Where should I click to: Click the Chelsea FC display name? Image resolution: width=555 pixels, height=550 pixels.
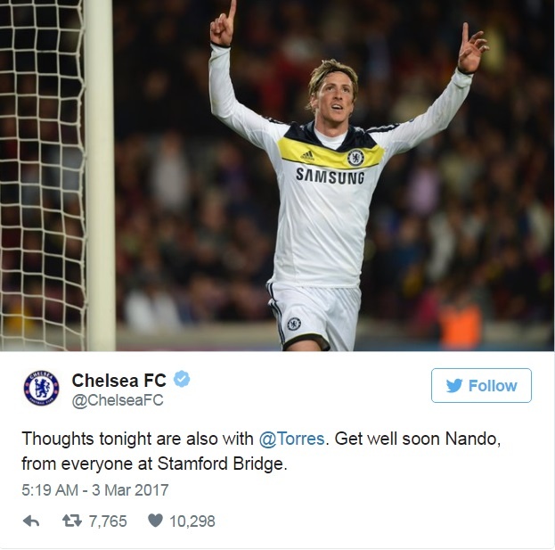coord(119,381)
